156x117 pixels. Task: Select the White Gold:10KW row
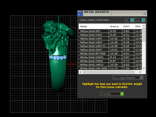pyautogui.click(x=110, y=61)
